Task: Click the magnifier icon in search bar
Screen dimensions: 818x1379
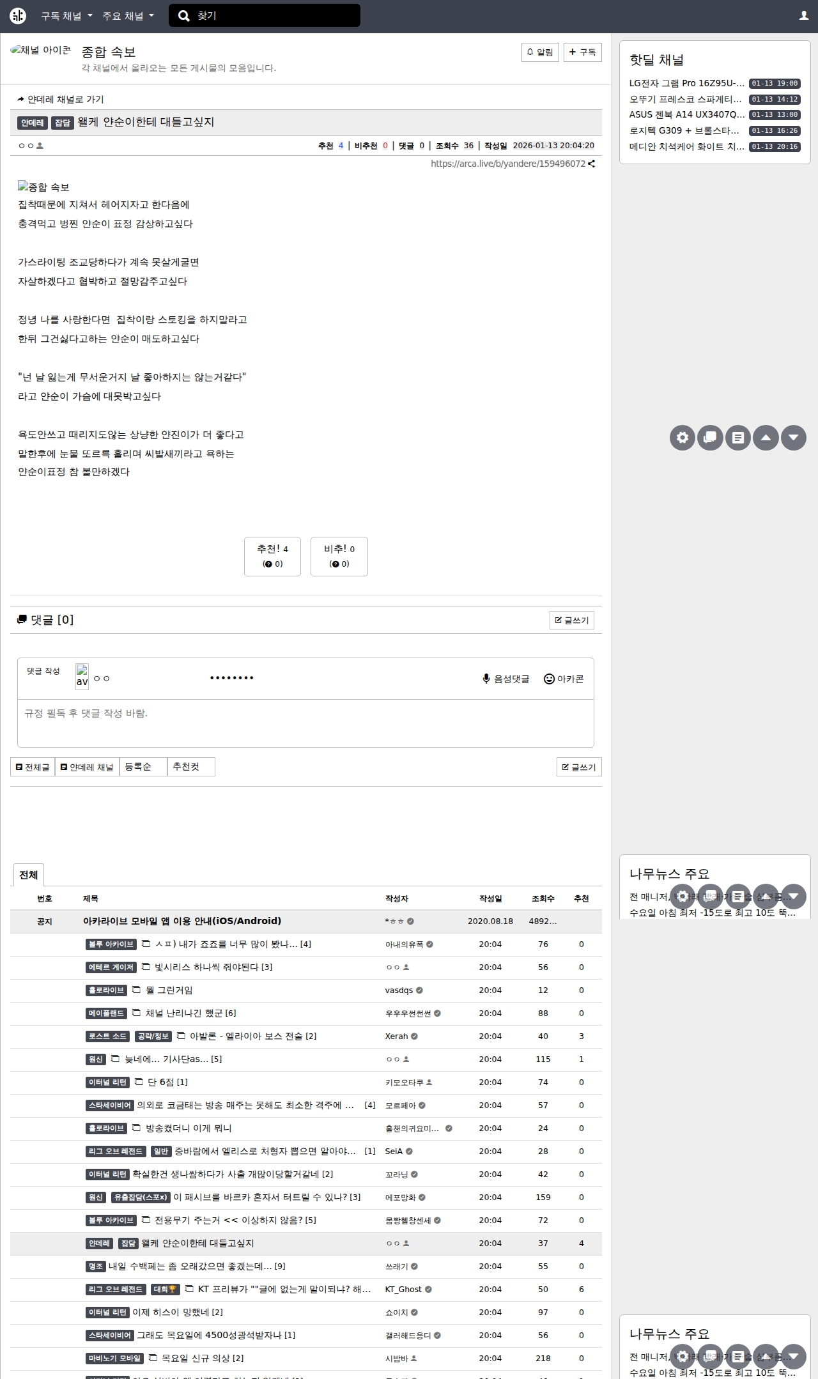Action: coord(184,16)
